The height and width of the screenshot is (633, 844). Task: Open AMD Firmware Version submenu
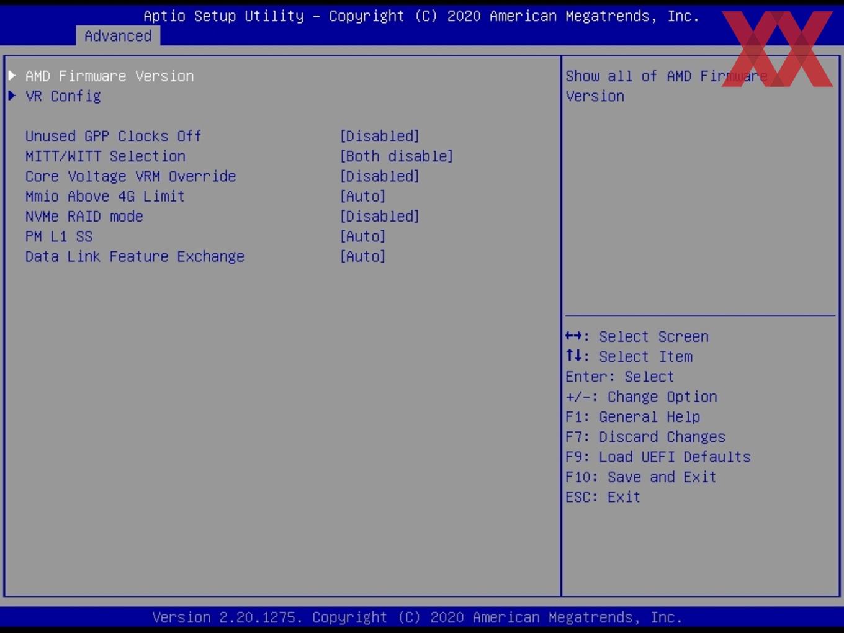pos(109,76)
